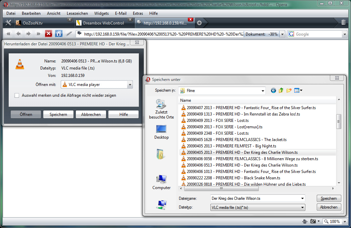The height and width of the screenshot is (228, 351).
Task: Check 'Auswahl merken und die Abfrage nicht wieder zeigen'
Action: click(17, 95)
